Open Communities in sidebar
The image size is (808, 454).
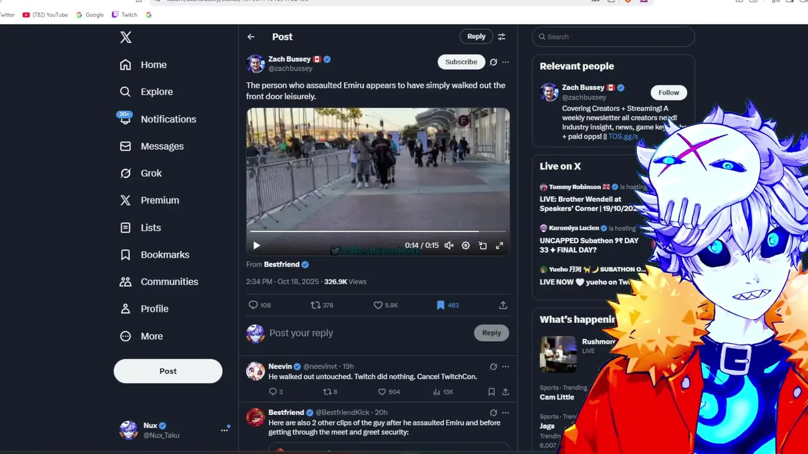pos(159,282)
